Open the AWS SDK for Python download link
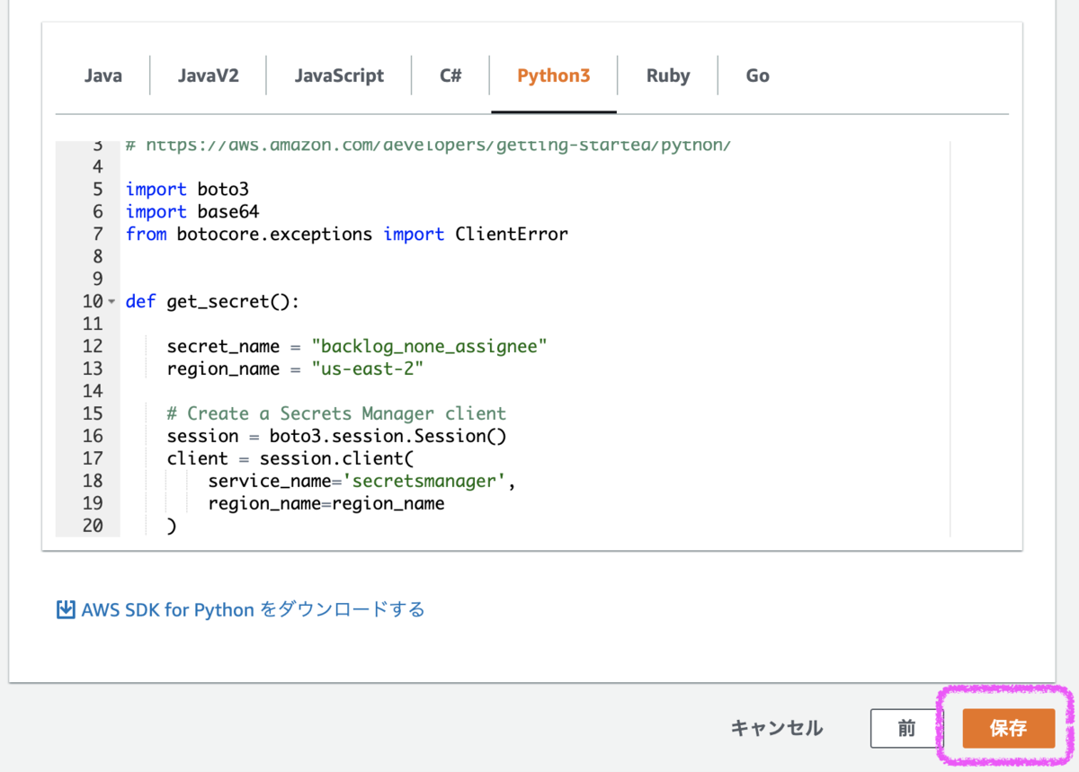This screenshot has height=772, width=1079. [253, 610]
